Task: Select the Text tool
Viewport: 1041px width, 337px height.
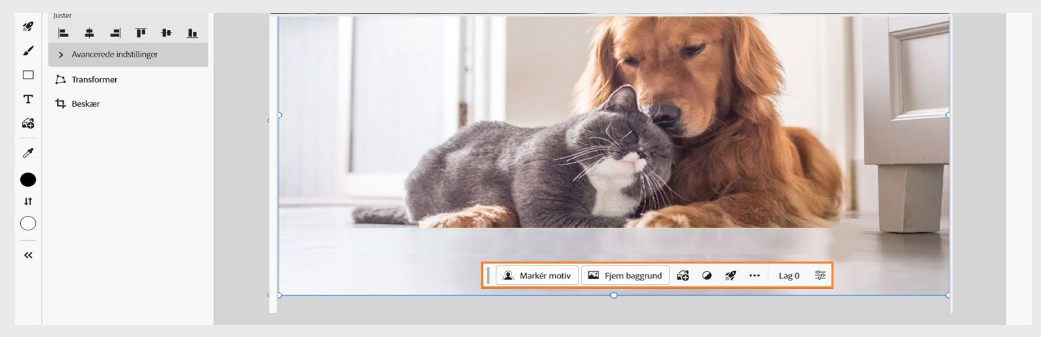Action: tap(28, 99)
